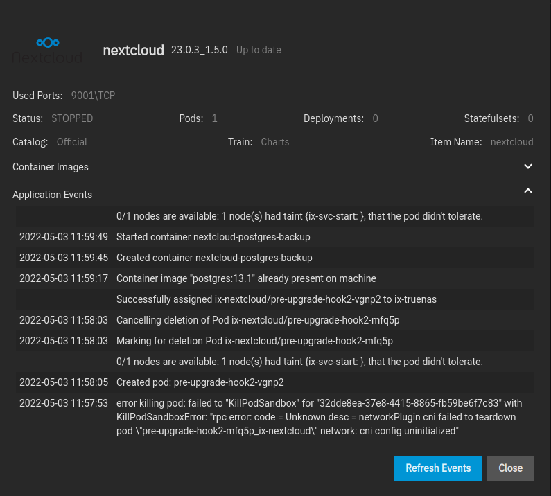Collapse the Application Events section chevron
Image resolution: width=551 pixels, height=496 pixels.
pos(528,191)
